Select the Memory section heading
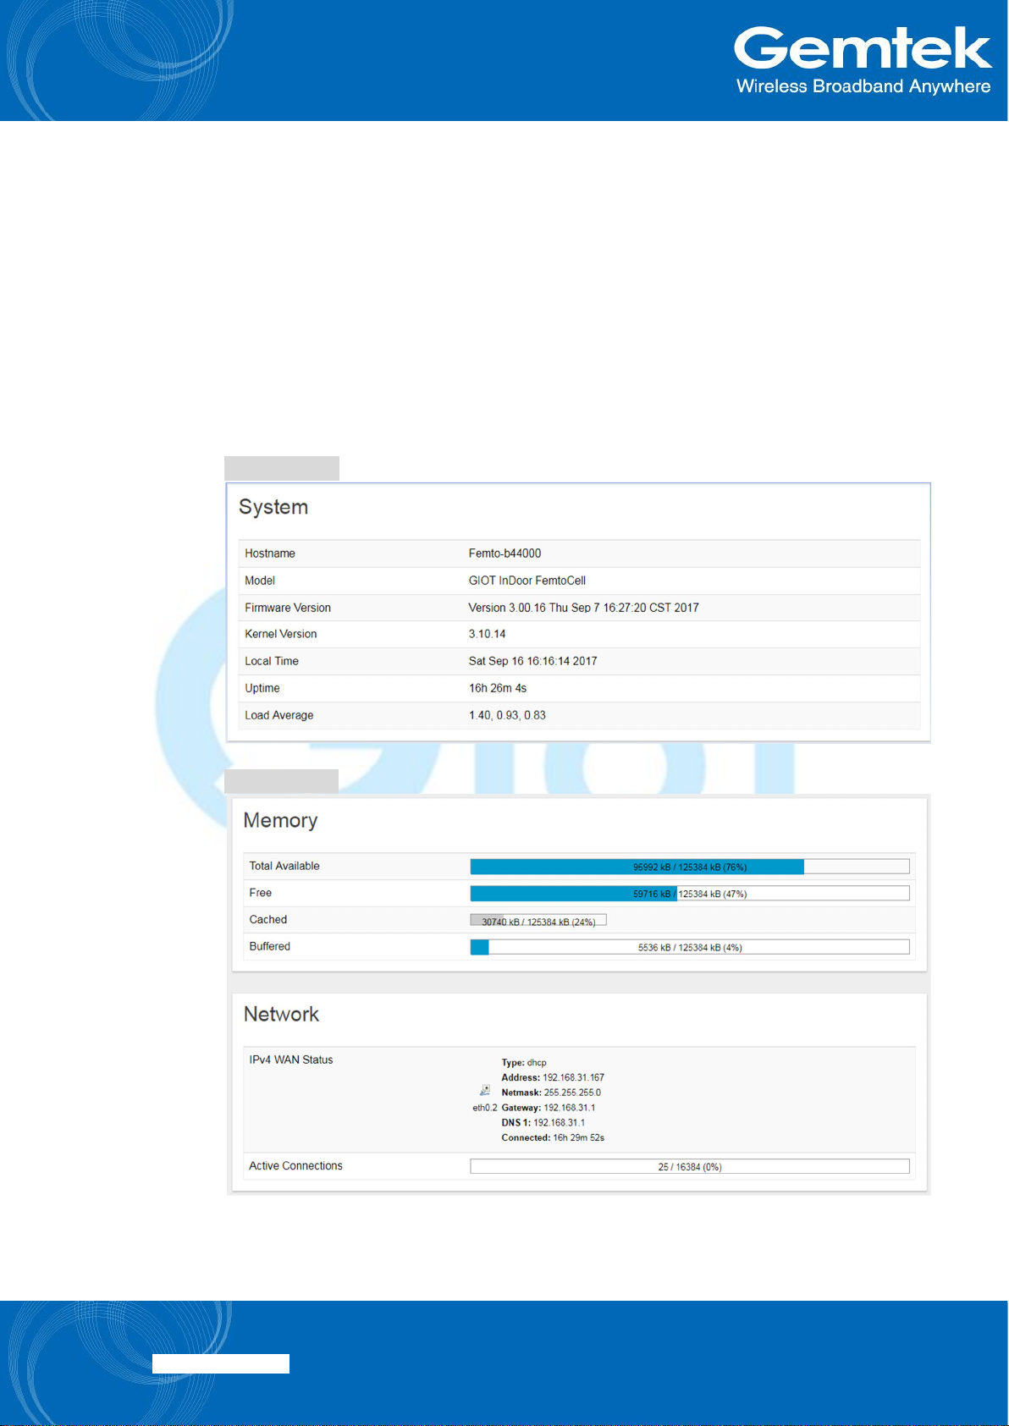Viewport: 1009px width, 1426px height. pyautogui.click(x=280, y=820)
